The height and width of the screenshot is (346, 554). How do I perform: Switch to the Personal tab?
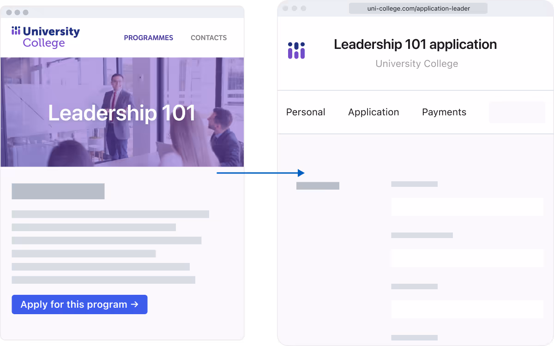pyautogui.click(x=306, y=112)
